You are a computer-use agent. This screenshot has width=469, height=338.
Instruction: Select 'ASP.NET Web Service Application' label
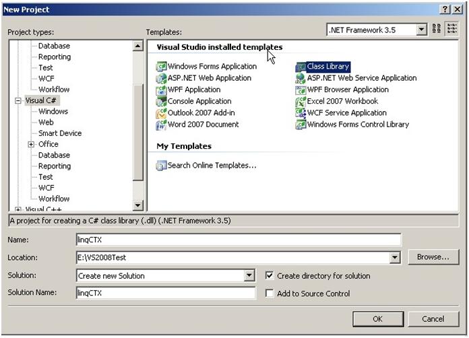[x=362, y=78]
